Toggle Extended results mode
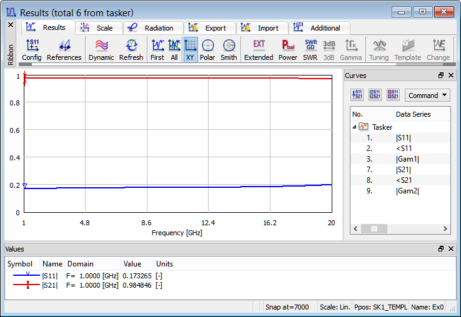The height and width of the screenshot is (317, 461). pos(259,49)
